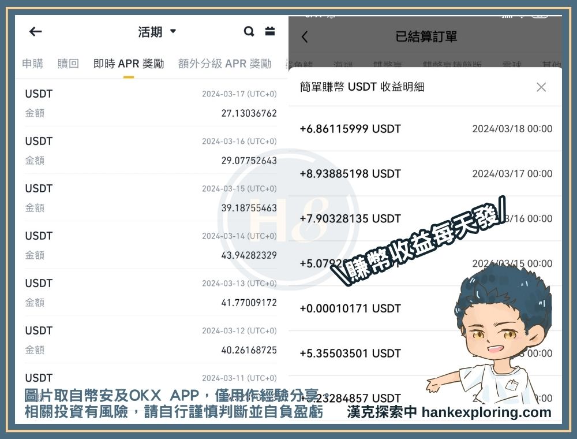The height and width of the screenshot is (439, 577).
Task: Select the timestamp 2024/03/18 00:00
Action: tap(512, 129)
